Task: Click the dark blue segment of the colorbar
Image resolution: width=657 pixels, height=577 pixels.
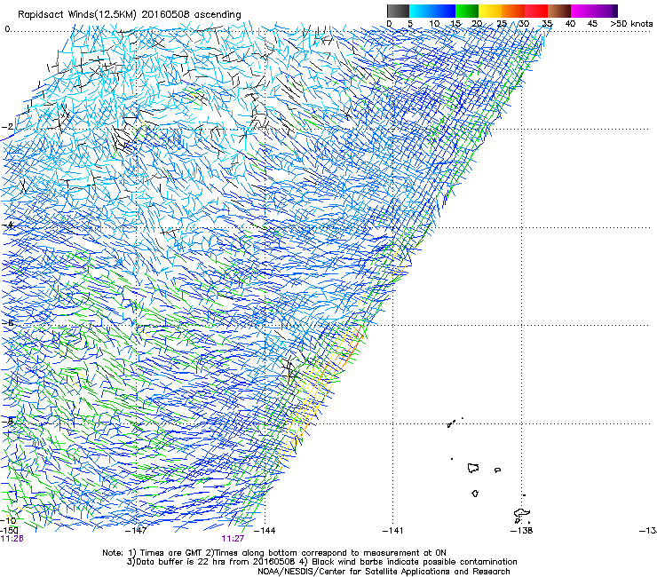Action: [443, 11]
